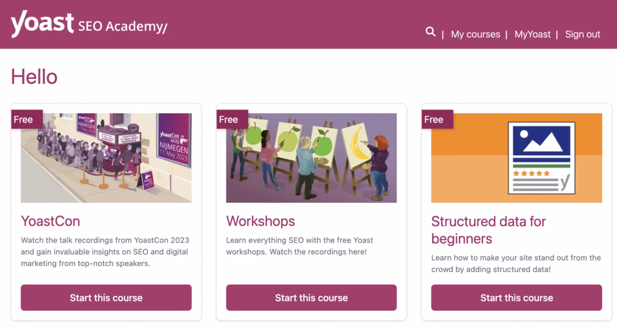Click the Yoast SEO Academy logo
This screenshot has height=330, width=617.
click(x=89, y=25)
